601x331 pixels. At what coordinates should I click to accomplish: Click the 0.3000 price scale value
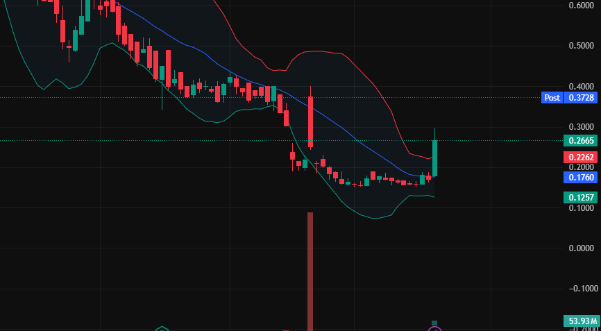pos(582,127)
